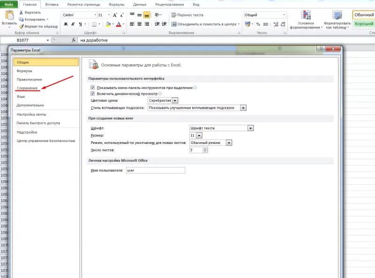The height and width of the screenshot is (278, 375).
Task: Select Дополнительно in options sidebar
Action: click(x=30, y=105)
